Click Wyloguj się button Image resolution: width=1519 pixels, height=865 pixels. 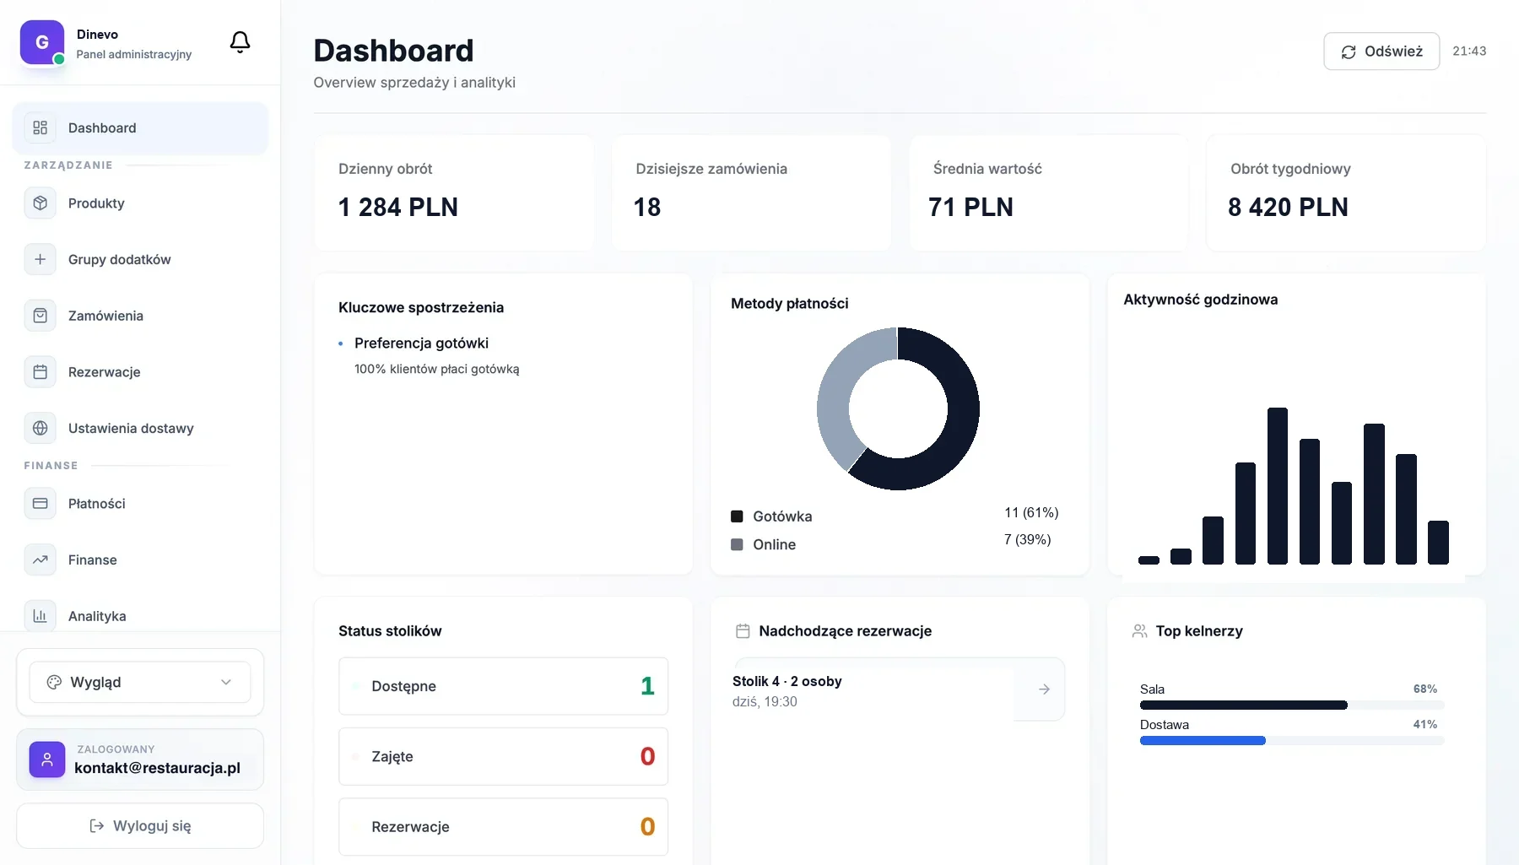tap(140, 825)
